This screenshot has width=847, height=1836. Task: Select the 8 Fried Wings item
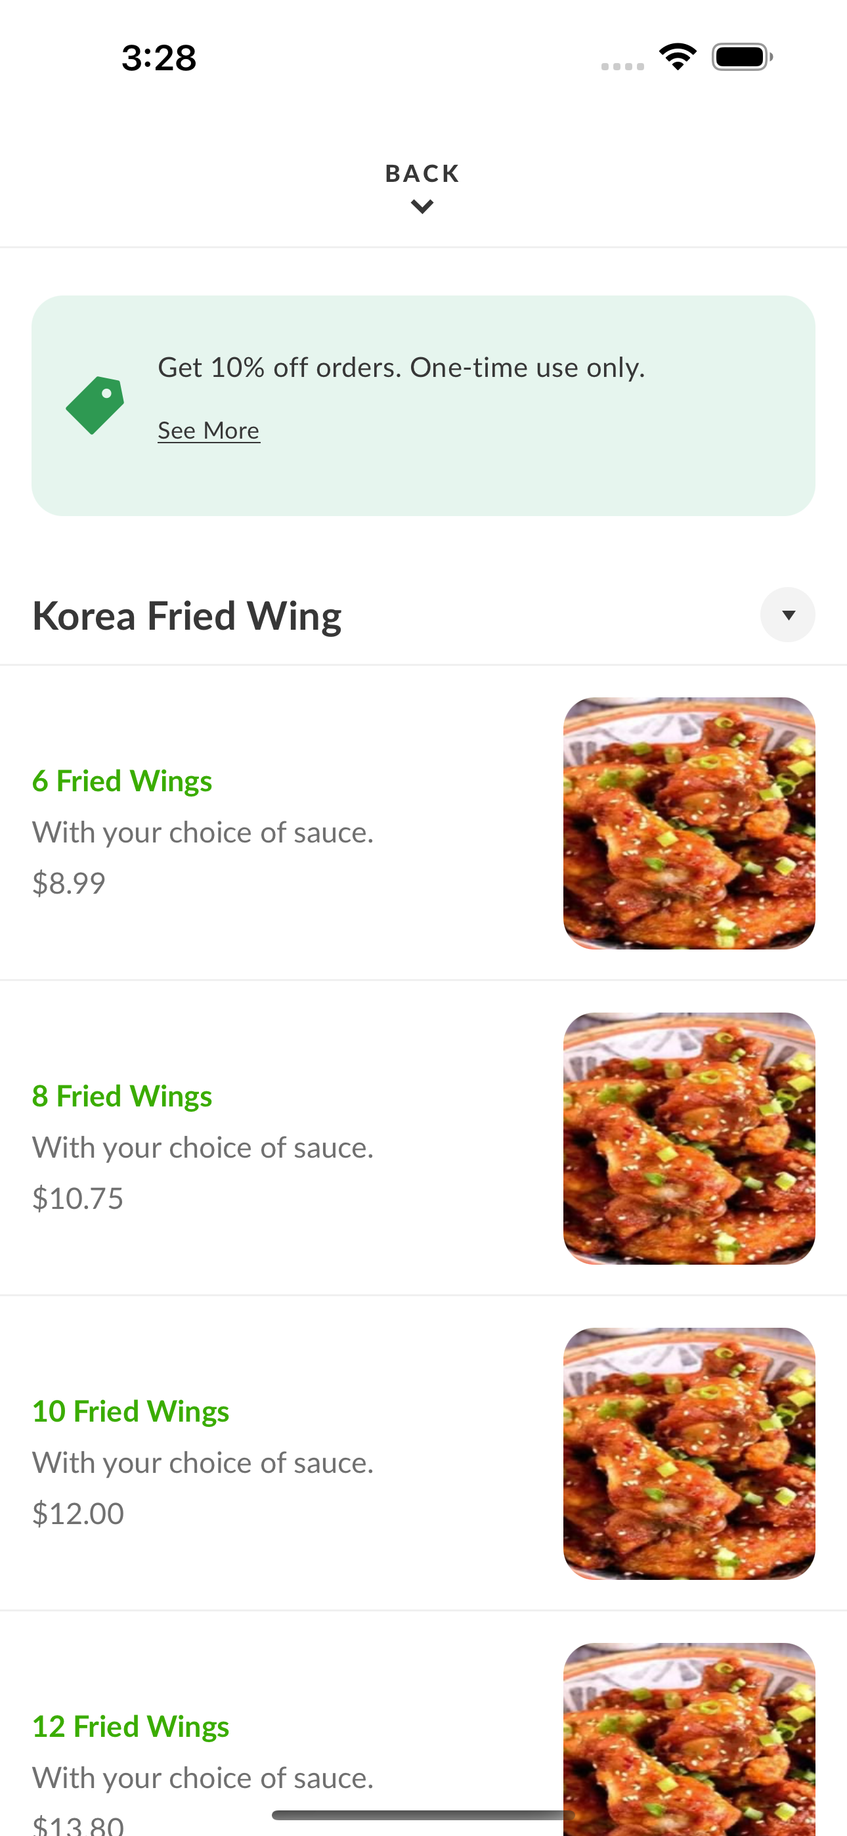423,1138
